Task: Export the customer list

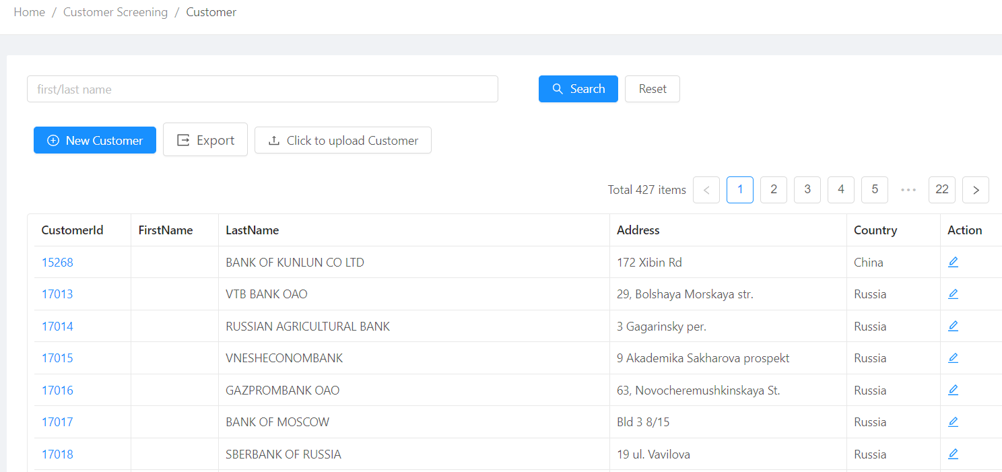Action: click(205, 139)
